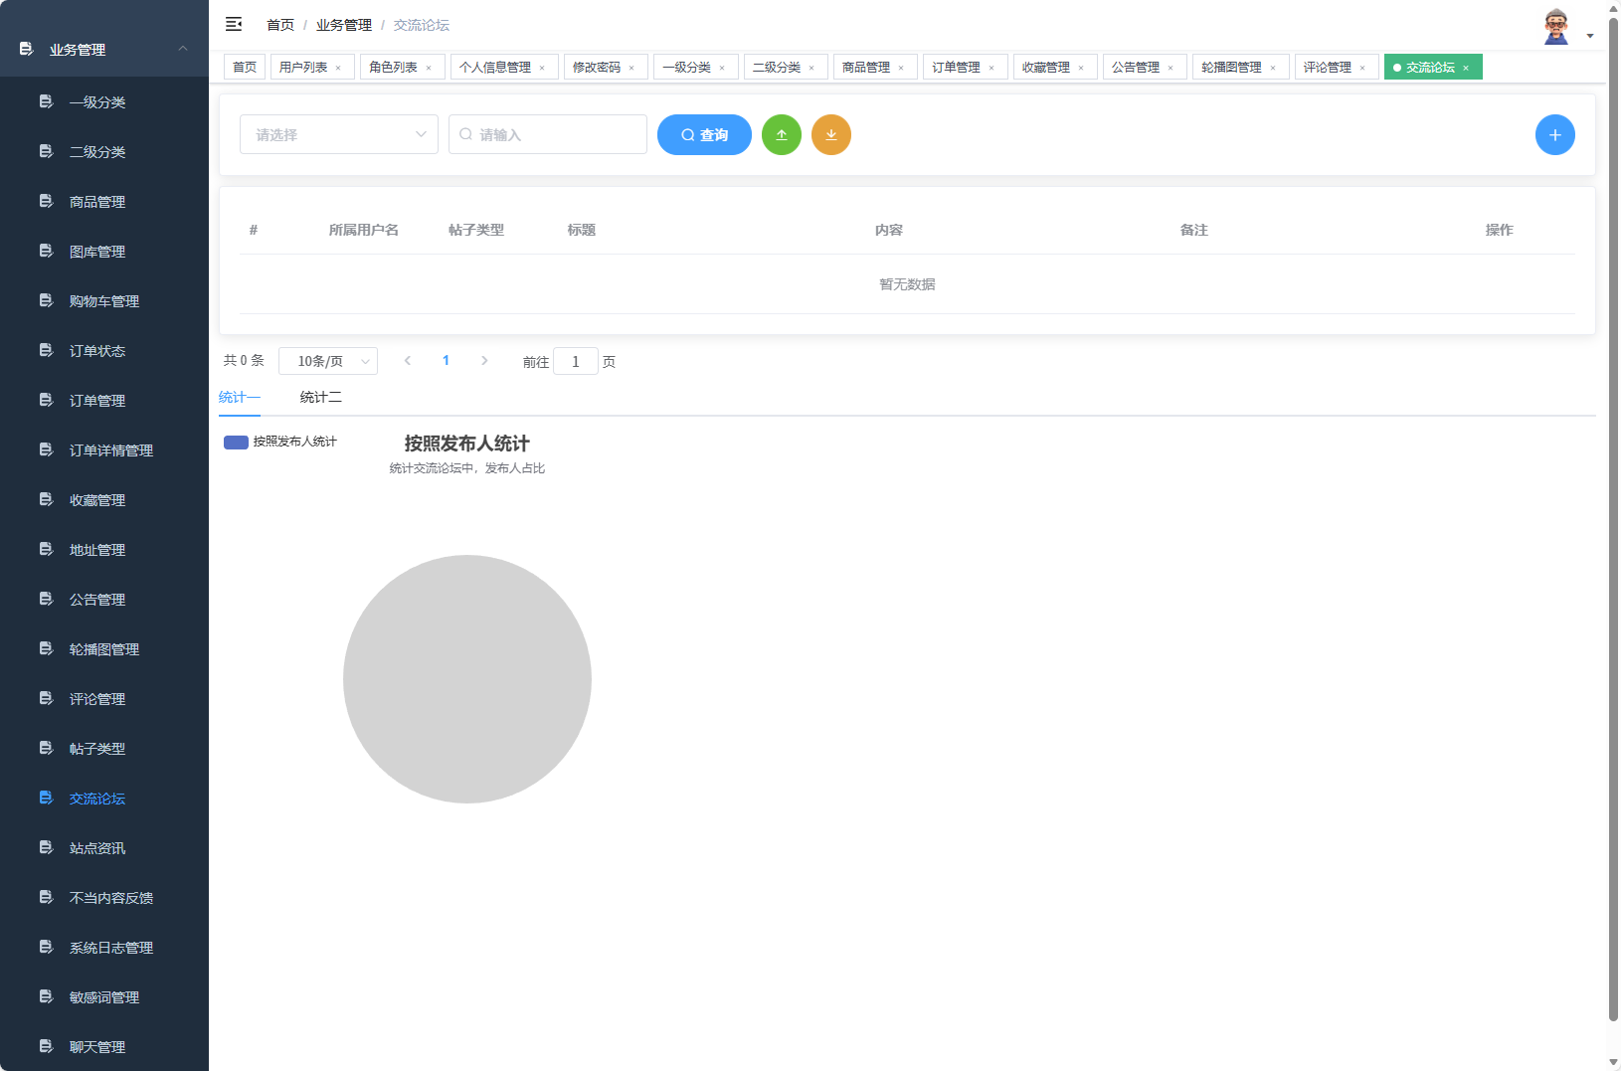Open the user avatar menu at top right
This screenshot has height=1071, width=1621.
pos(1554,25)
